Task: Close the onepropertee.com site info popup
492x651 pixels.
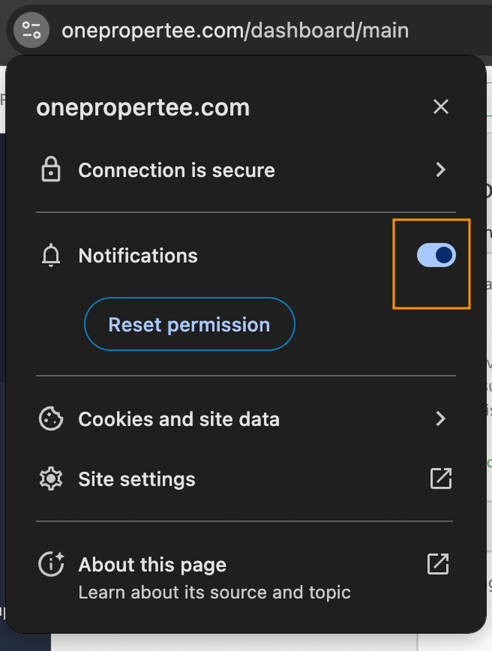Action: [x=441, y=107]
